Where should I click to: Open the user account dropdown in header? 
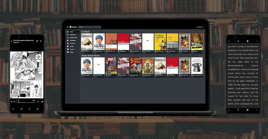[200, 27]
